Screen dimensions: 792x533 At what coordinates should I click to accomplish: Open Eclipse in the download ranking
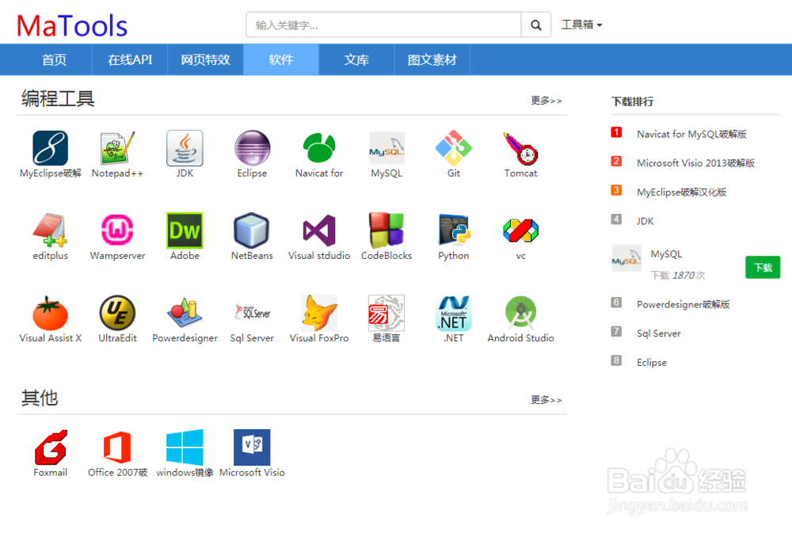[x=652, y=363]
